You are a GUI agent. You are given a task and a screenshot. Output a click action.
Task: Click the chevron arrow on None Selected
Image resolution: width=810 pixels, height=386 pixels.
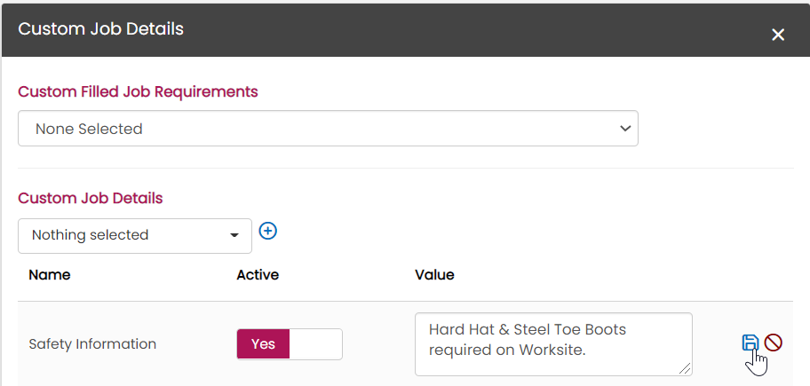point(625,129)
